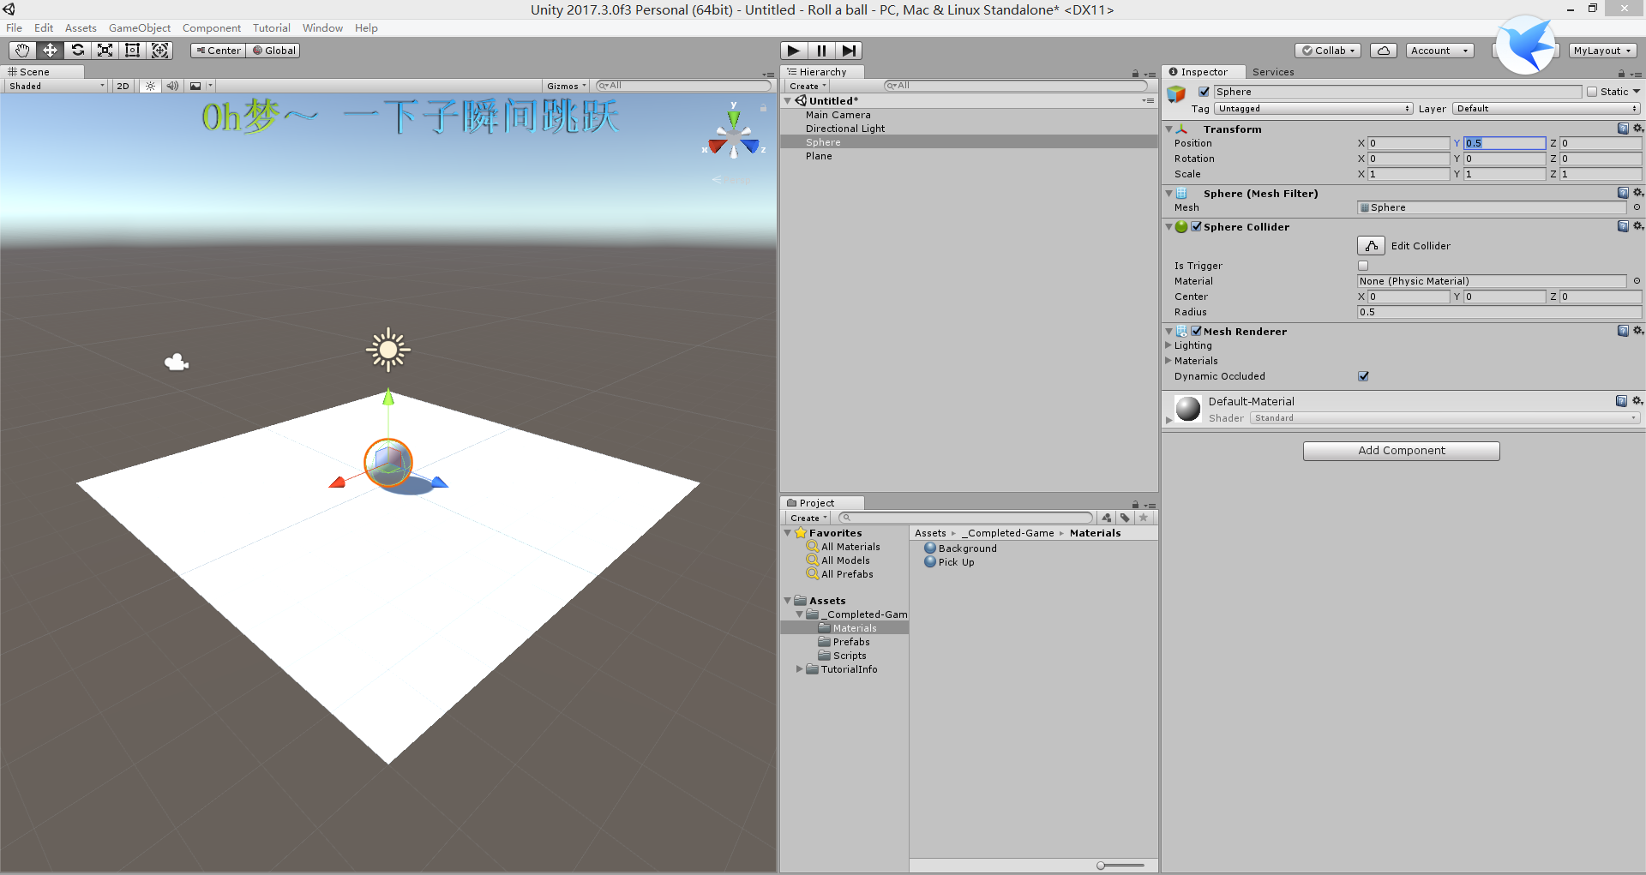Disable the Dynamic Occluded checkbox
1646x875 pixels.
pos(1363,375)
